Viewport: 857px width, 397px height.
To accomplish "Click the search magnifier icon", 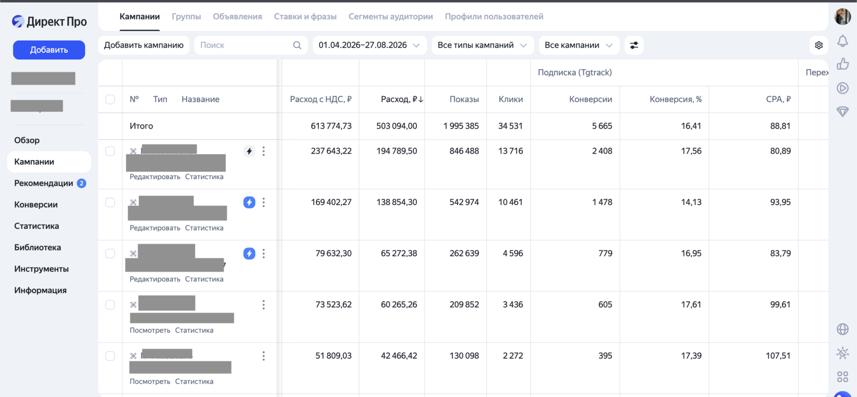I will point(297,45).
